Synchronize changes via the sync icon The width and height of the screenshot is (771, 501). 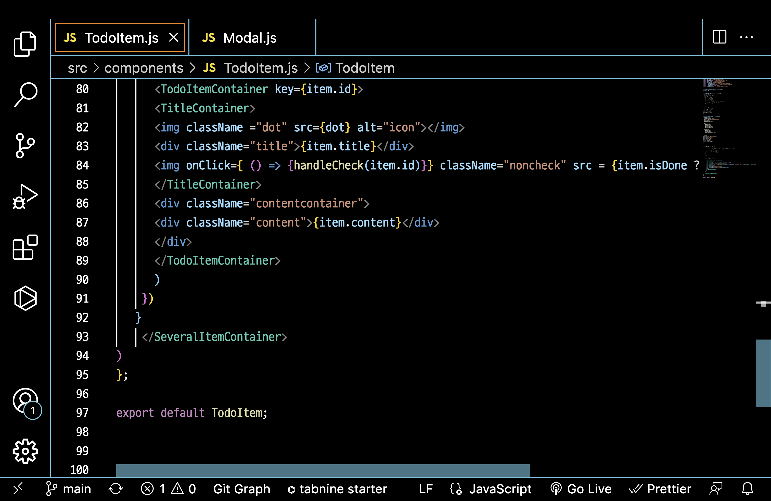click(x=116, y=489)
